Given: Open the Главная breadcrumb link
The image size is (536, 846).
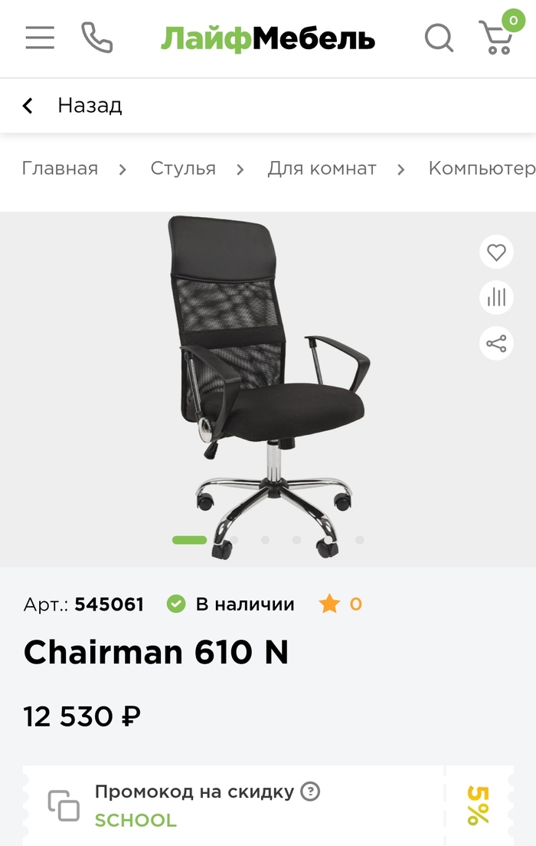Looking at the screenshot, I should [60, 168].
